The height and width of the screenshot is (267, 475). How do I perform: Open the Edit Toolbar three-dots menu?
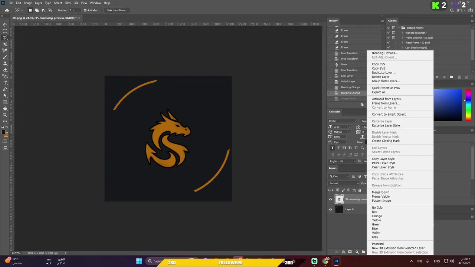point(5,121)
